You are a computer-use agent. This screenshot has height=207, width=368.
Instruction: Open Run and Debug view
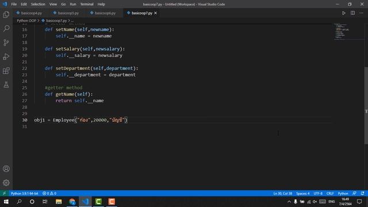point(6,56)
